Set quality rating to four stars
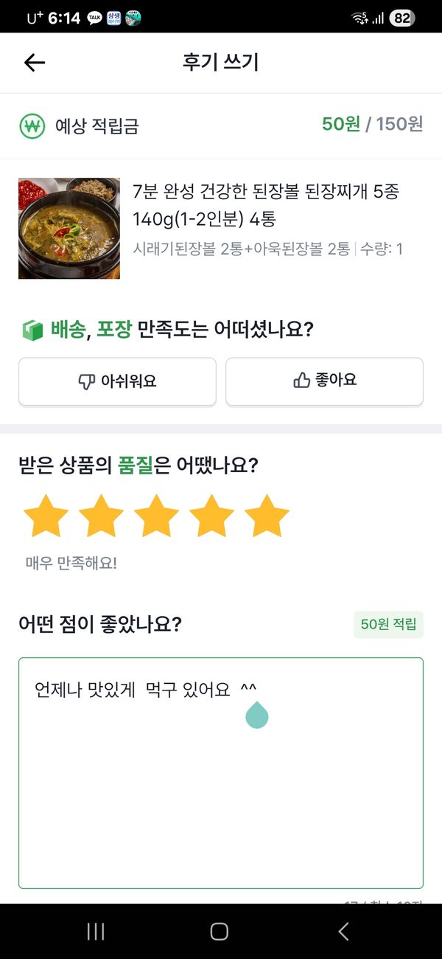The image size is (442, 959). (x=211, y=516)
